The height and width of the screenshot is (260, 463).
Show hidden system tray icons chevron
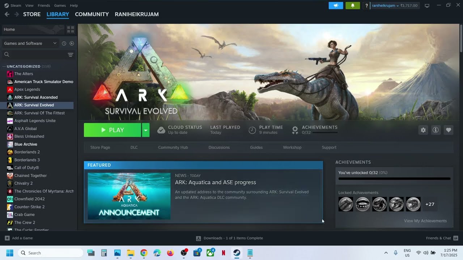386,253
